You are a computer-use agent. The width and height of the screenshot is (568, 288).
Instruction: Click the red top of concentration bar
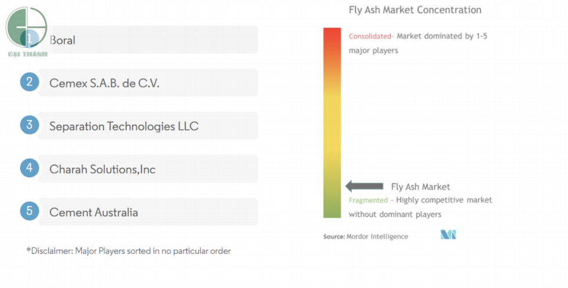pos(332,38)
